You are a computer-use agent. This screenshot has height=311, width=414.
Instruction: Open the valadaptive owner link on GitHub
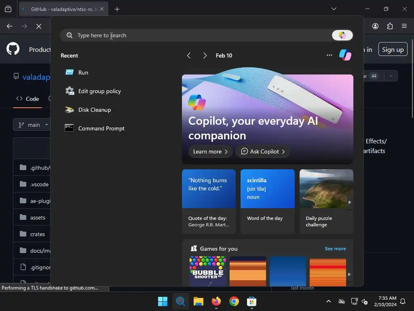tap(36, 77)
